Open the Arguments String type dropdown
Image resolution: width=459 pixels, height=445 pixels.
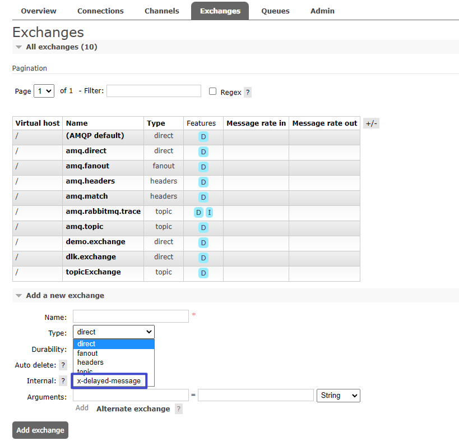click(x=339, y=396)
